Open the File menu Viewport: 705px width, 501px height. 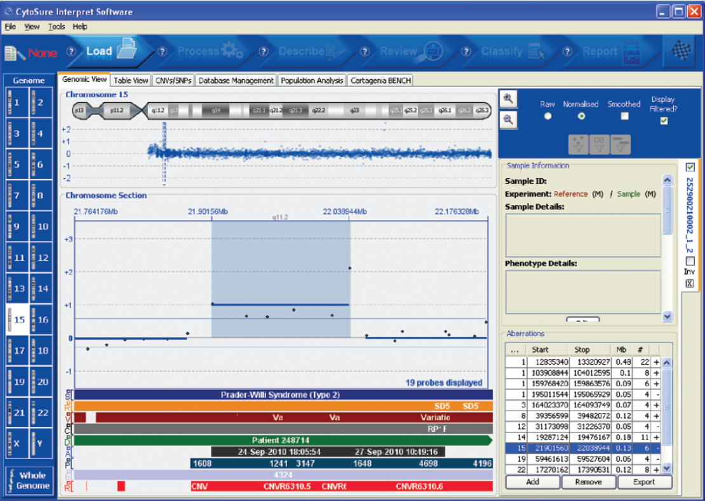pos(10,27)
